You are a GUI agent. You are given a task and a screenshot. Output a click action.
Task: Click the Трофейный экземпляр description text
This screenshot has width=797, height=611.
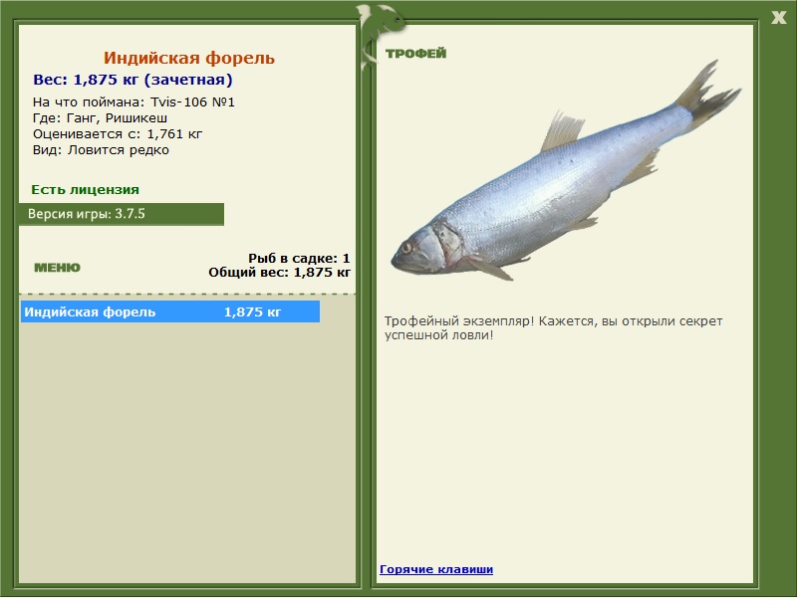[553, 328]
